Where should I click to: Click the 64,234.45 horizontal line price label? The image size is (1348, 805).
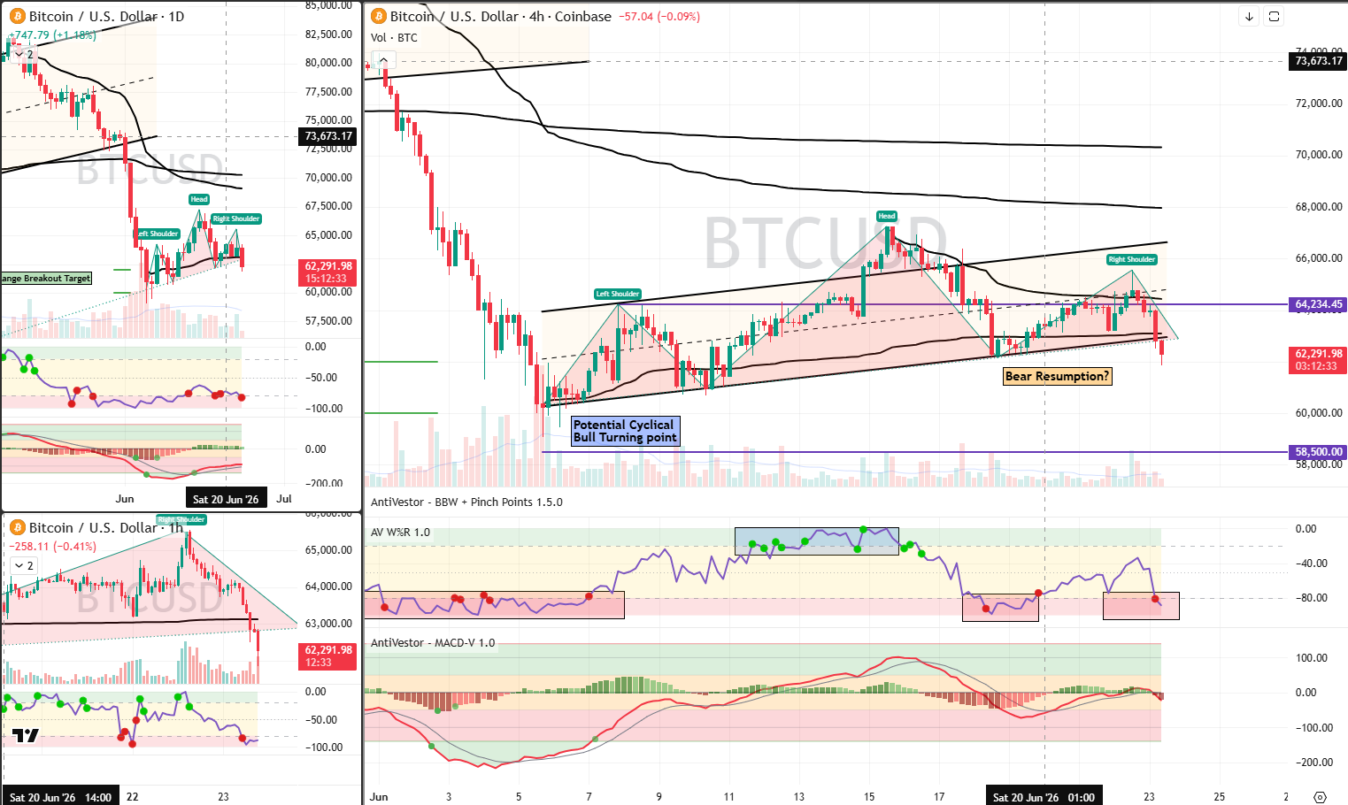coord(1318,304)
